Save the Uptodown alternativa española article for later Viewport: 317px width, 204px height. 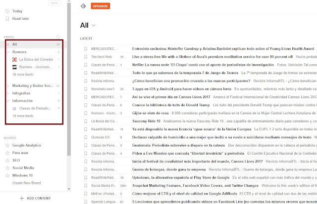coord(86,178)
